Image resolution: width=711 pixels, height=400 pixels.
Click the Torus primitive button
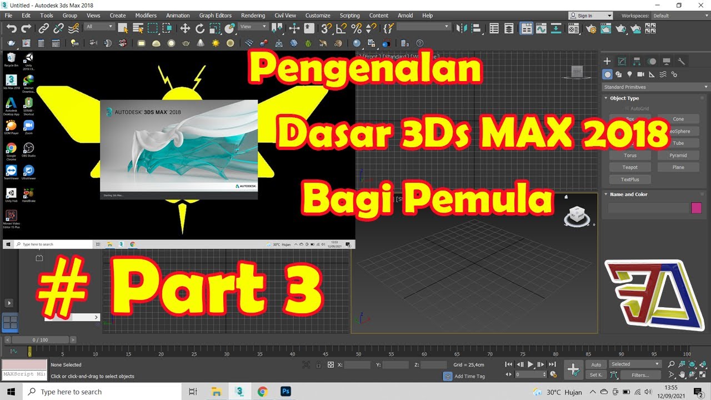[x=630, y=156]
